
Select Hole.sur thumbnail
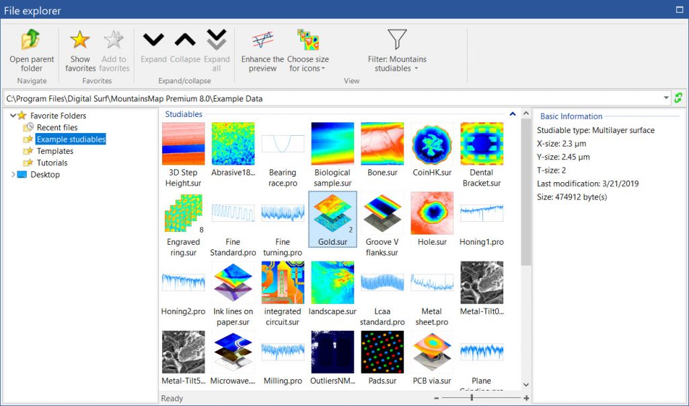pyautogui.click(x=432, y=213)
